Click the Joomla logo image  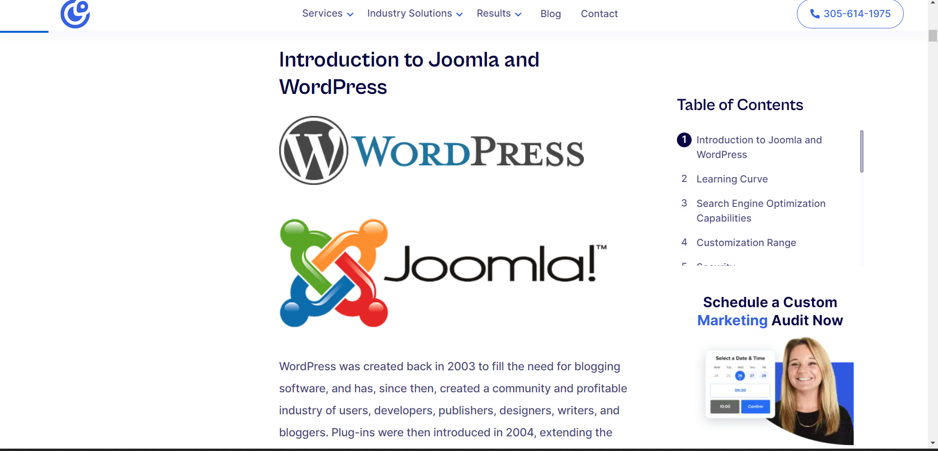pyautogui.click(x=443, y=273)
